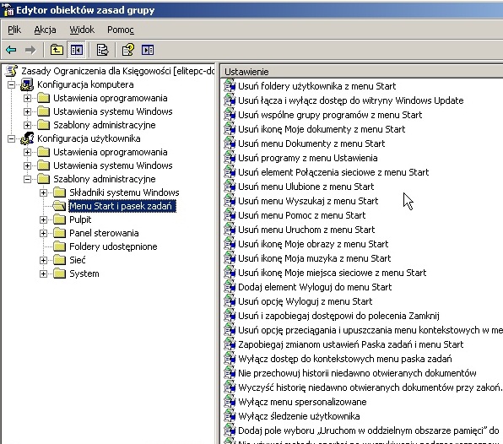This screenshot has width=503, height=444.
Task: Select 'Nie przechowuj historii niedawno otwieranych dokumentów'
Action: 357,373
